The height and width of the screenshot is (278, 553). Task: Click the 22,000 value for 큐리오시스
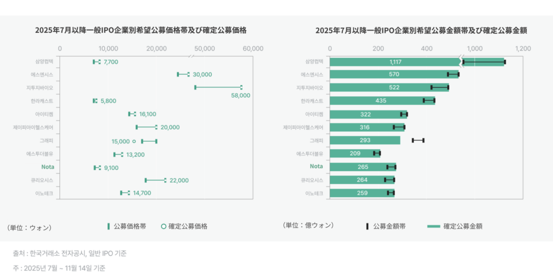(x=179, y=180)
